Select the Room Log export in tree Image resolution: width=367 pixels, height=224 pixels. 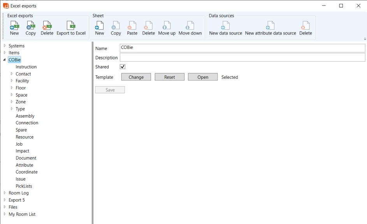coord(19,193)
